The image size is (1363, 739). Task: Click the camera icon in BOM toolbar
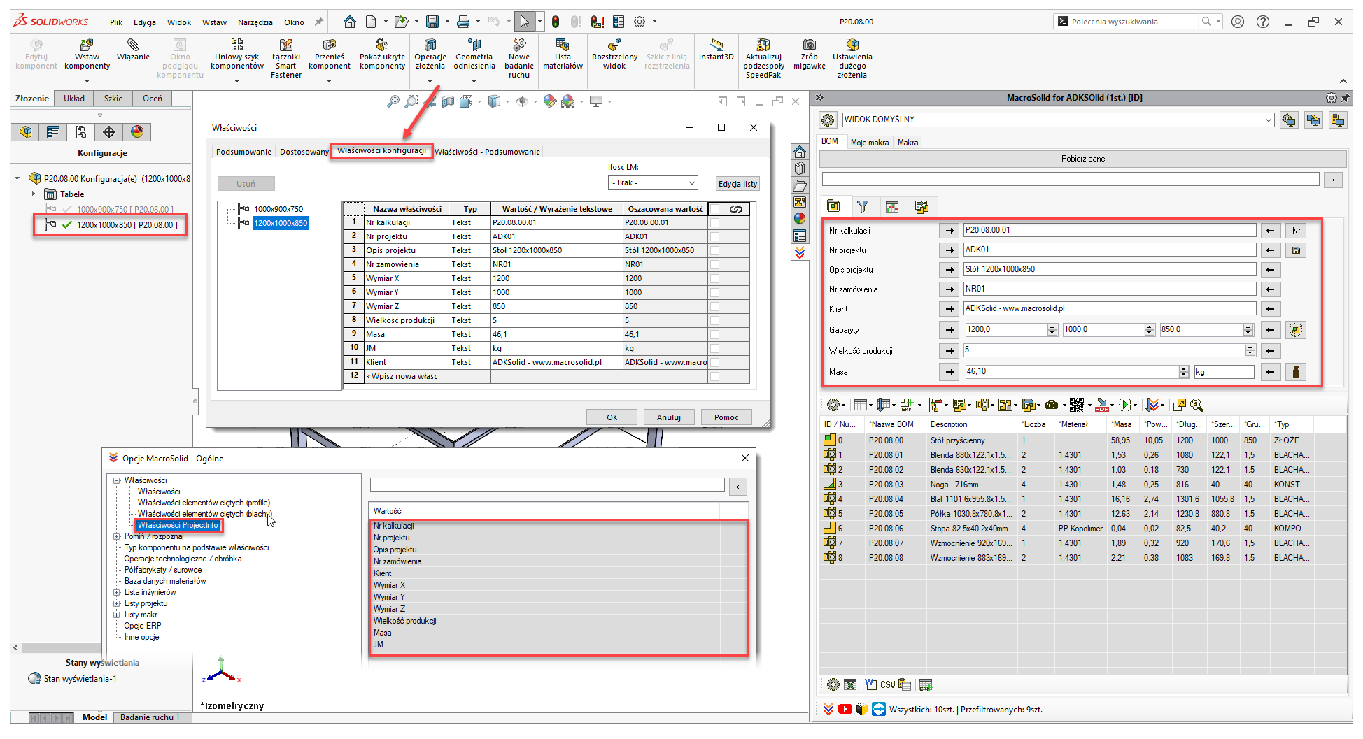pyautogui.click(x=1051, y=405)
